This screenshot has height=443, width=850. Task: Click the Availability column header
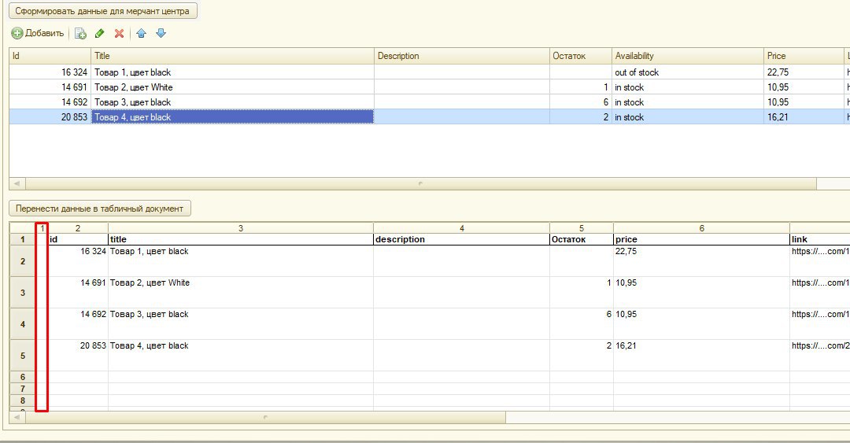(687, 56)
